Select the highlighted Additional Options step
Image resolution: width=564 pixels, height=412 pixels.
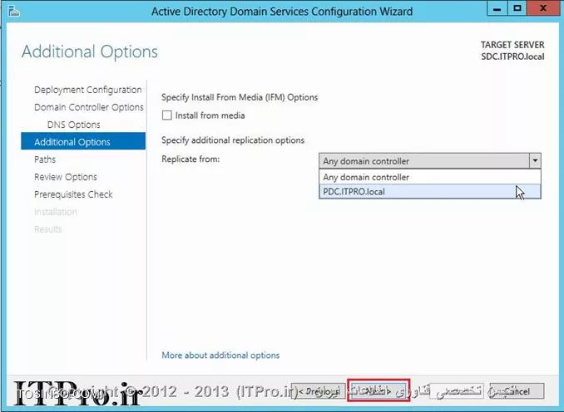(x=83, y=141)
